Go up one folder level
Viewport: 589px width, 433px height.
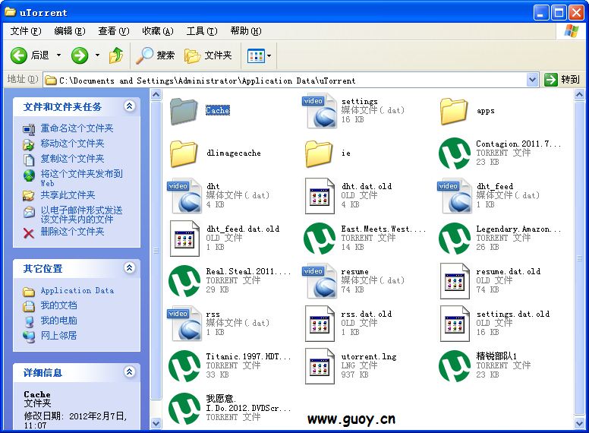point(116,55)
